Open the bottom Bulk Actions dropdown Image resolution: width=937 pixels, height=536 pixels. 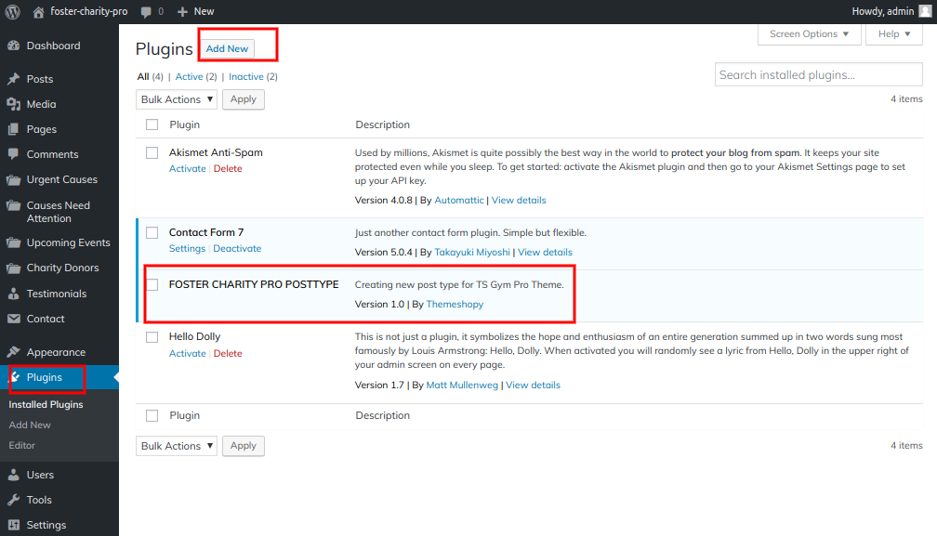(177, 446)
